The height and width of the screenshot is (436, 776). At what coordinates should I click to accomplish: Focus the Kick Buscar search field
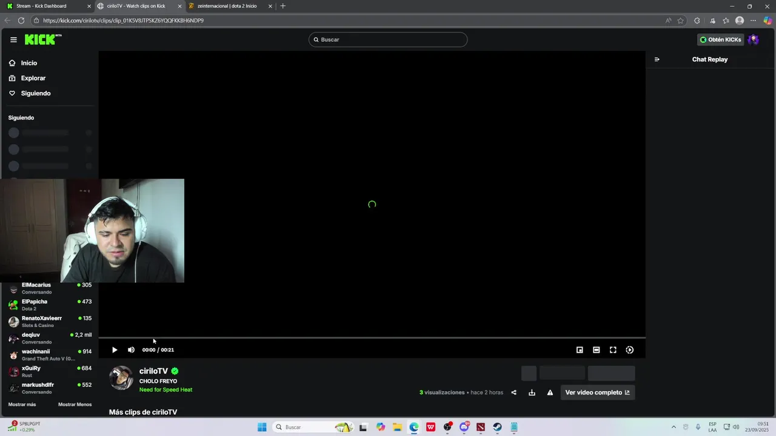[388, 39]
